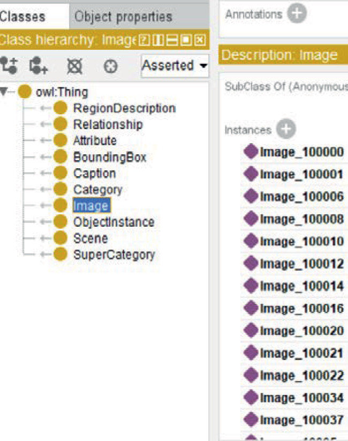Click the yellow circle icon beside BoundingBox

[60, 156]
